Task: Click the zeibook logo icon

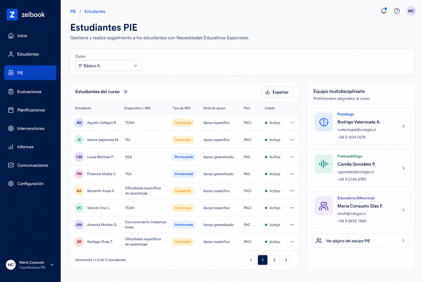Action: click(x=12, y=15)
